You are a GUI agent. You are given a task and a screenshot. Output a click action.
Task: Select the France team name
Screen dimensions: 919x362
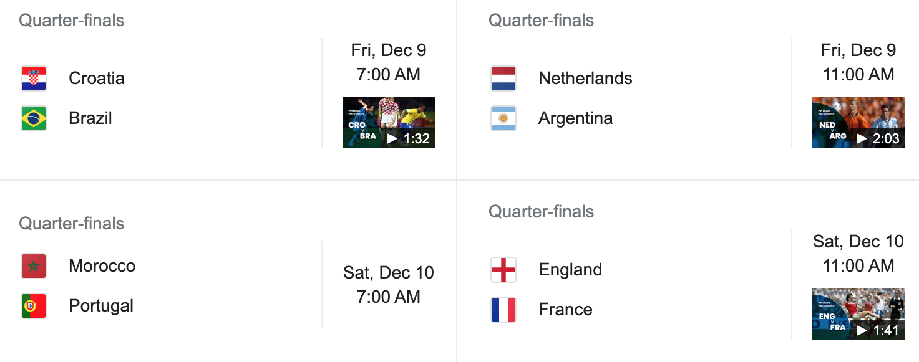coord(565,310)
